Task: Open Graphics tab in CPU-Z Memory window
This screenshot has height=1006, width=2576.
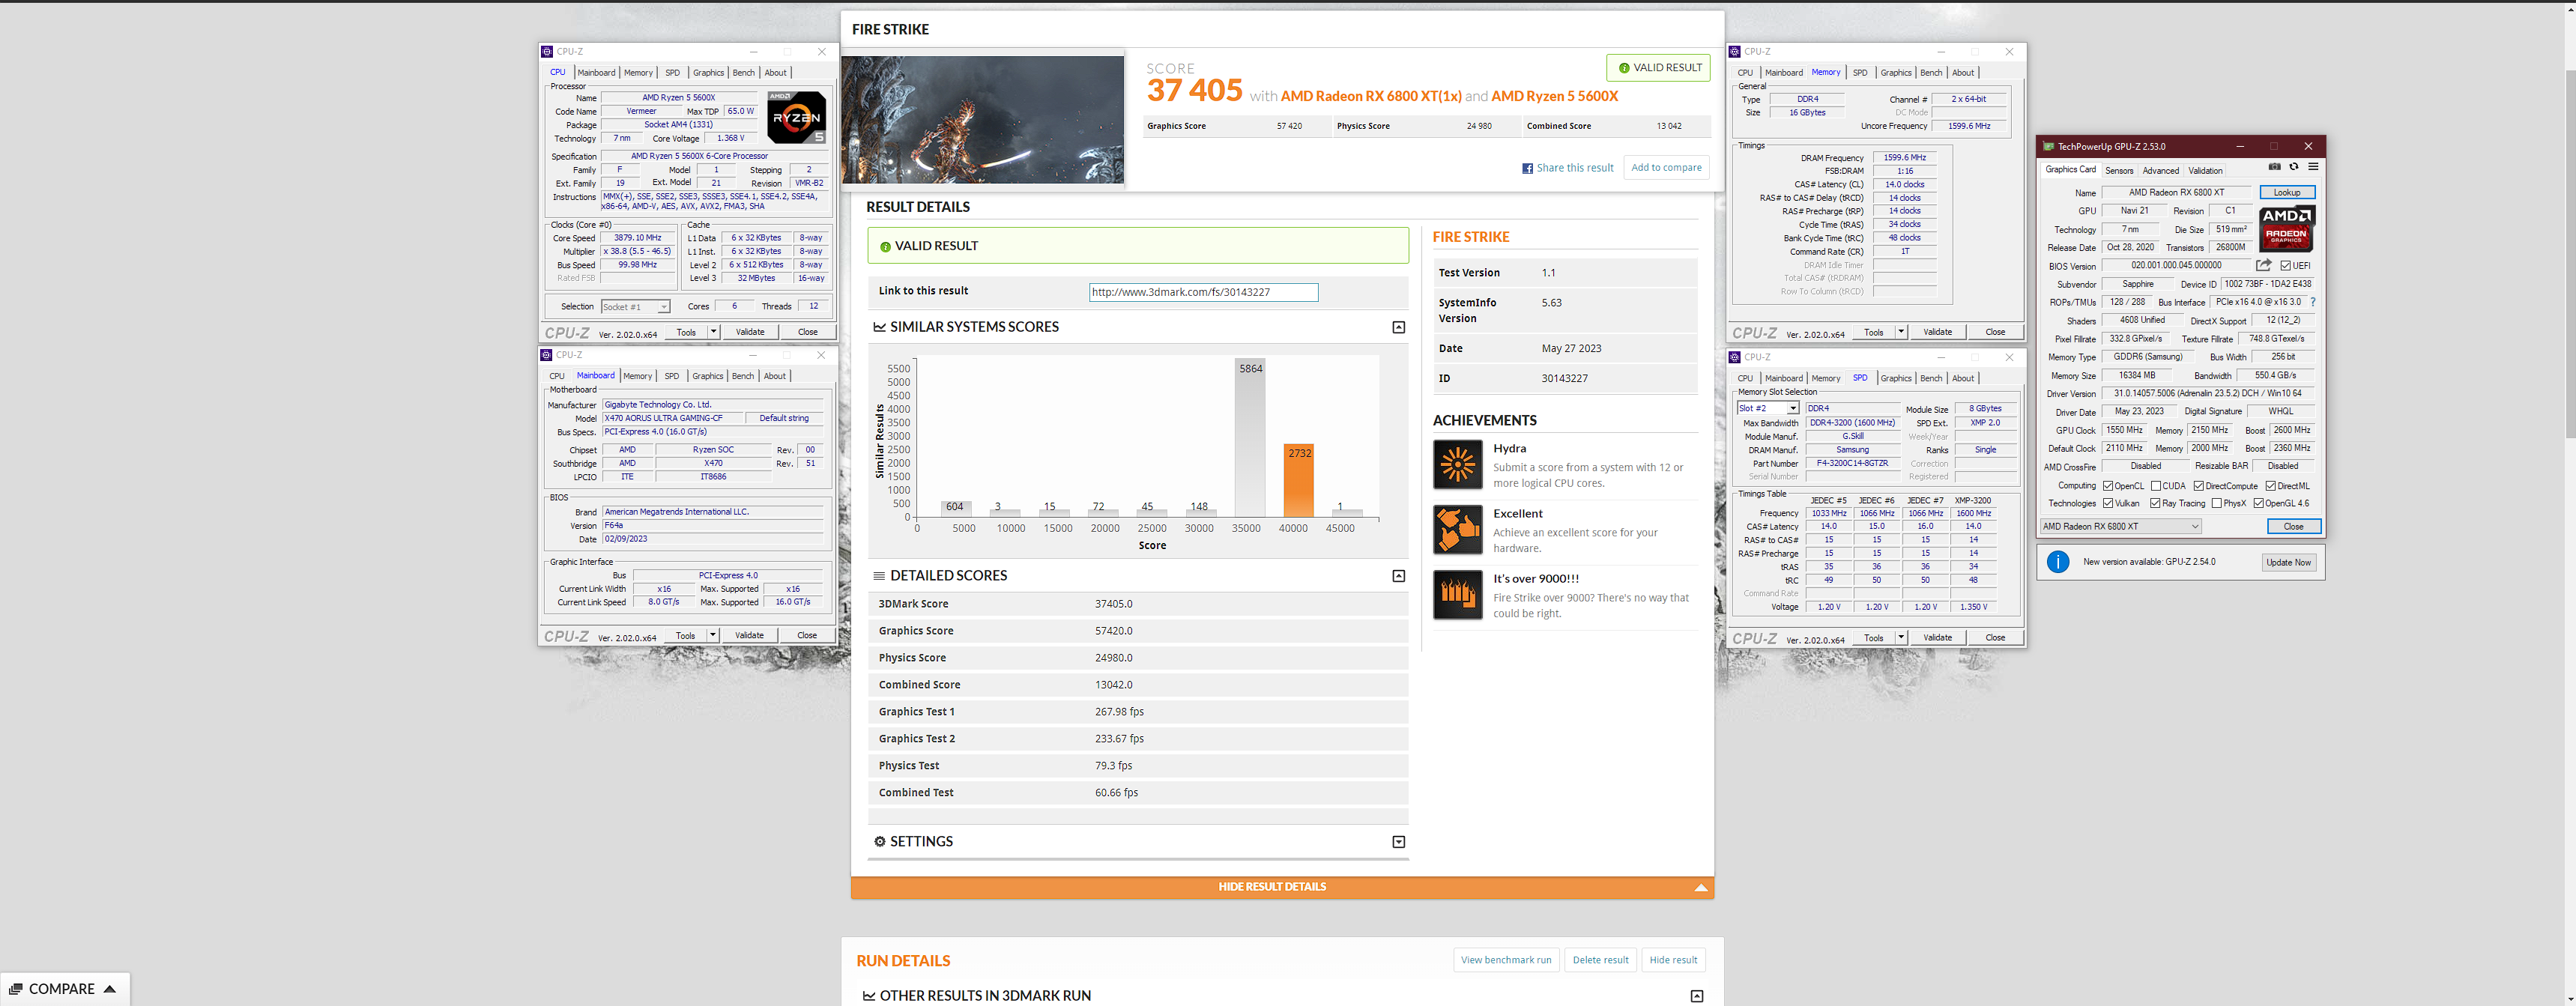Action: pyautogui.click(x=1896, y=73)
